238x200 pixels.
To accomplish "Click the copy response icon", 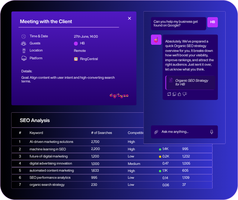I will [174, 94].
